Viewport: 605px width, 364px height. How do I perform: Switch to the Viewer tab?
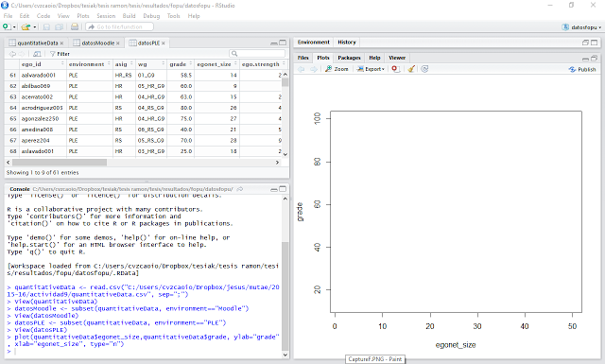(397, 58)
